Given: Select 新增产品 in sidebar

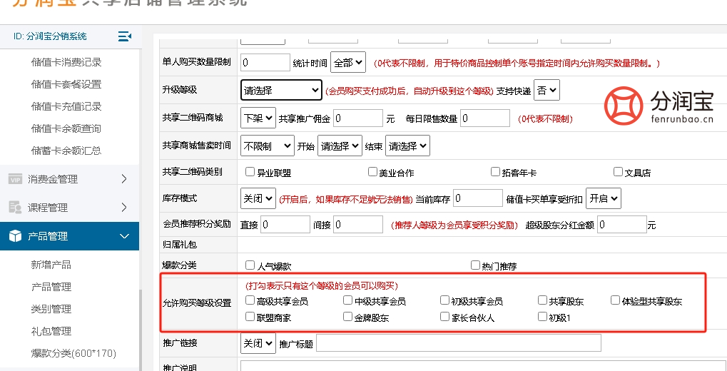Looking at the screenshot, I should 51,265.
